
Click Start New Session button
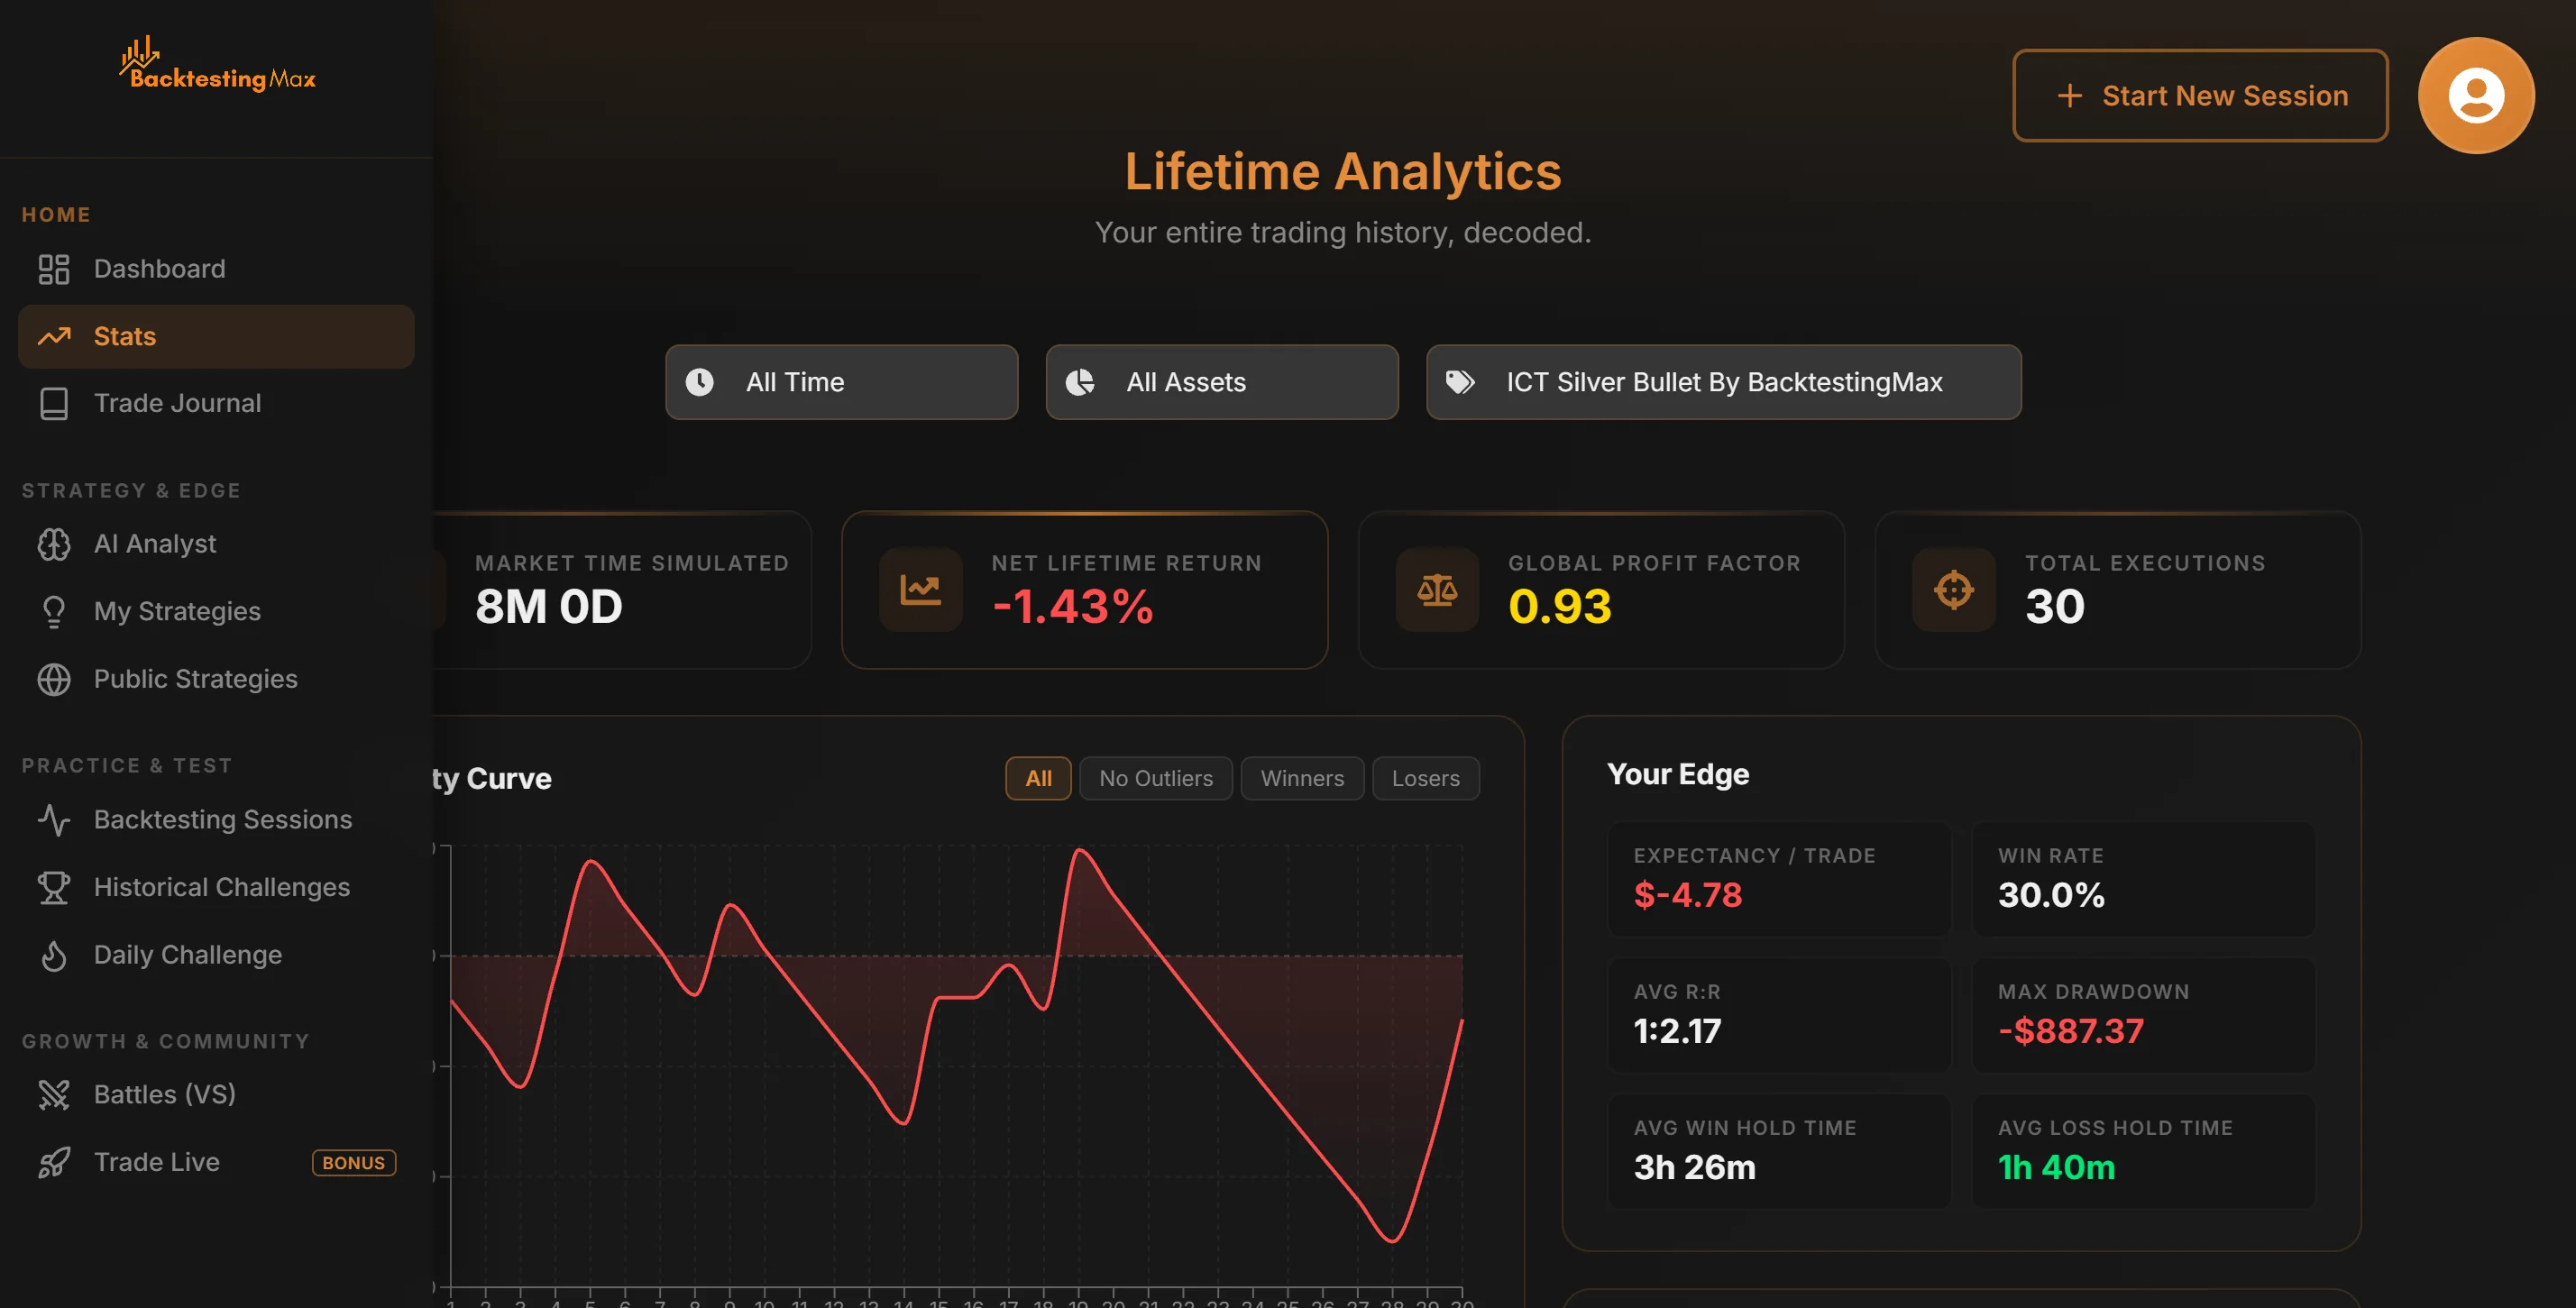[2200, 96]
